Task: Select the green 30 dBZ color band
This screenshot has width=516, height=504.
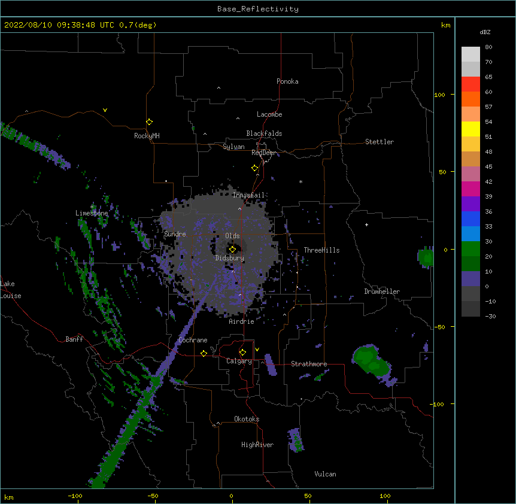Action: [471, 249]
